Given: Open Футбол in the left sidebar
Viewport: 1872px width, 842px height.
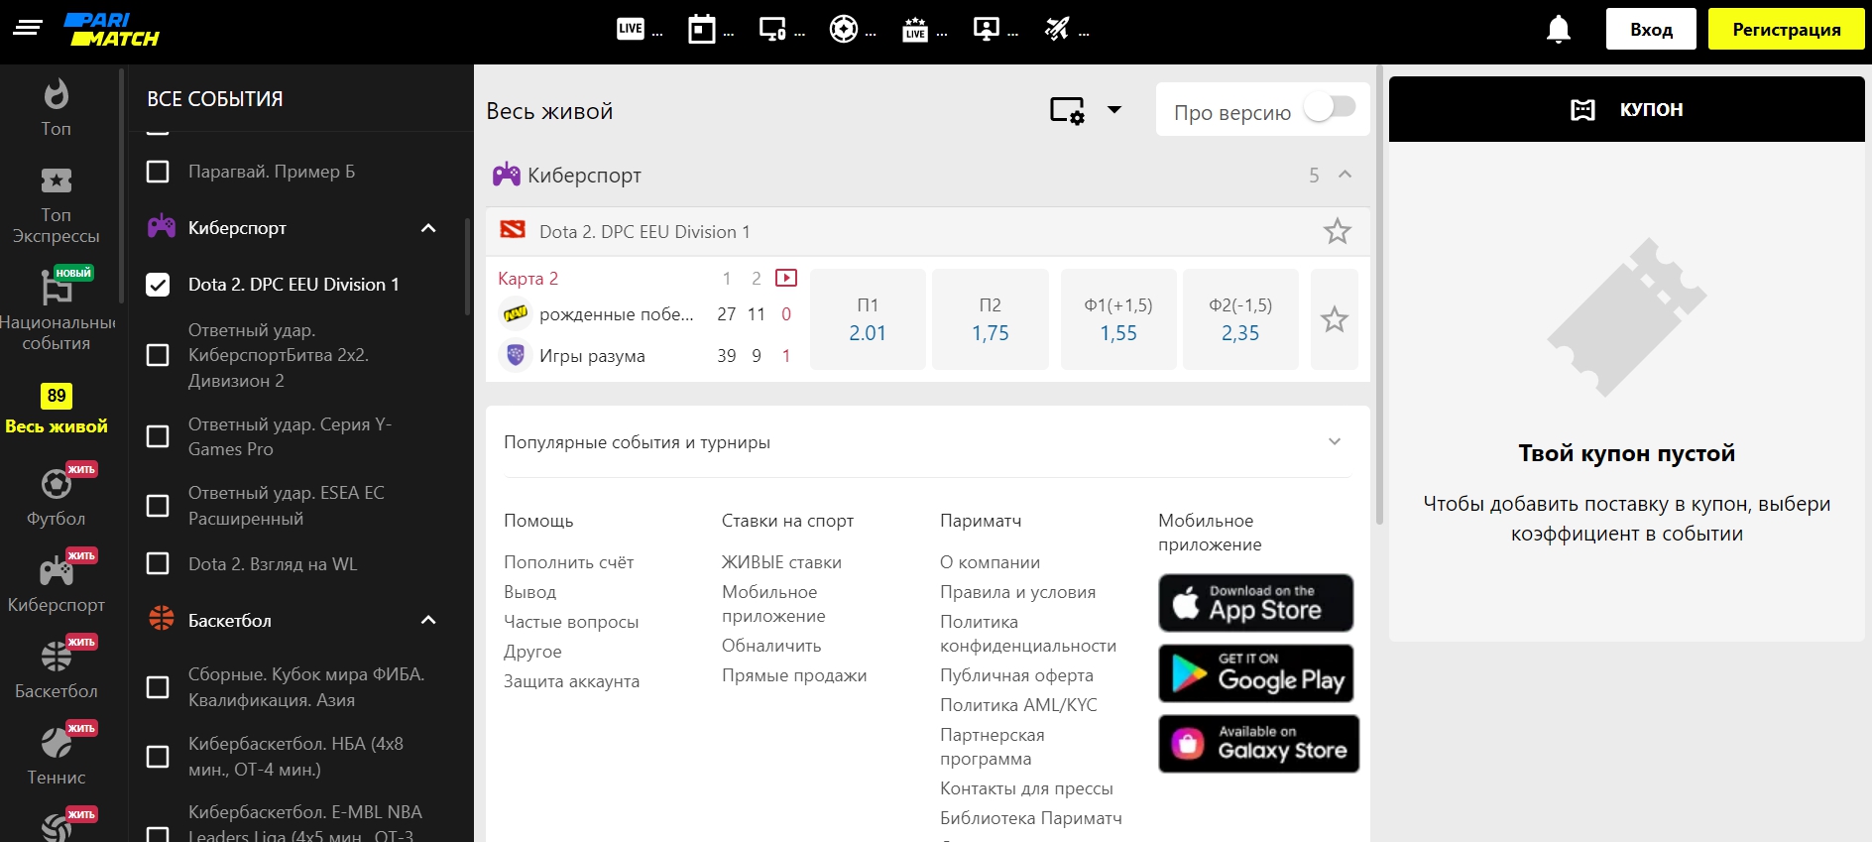Looking at the screenshot, I should (57, 495).
